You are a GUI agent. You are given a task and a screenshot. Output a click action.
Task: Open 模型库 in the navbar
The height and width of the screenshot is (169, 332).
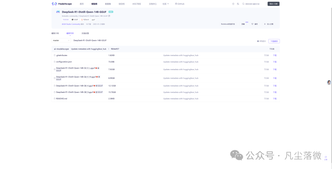tap(94, 4)
